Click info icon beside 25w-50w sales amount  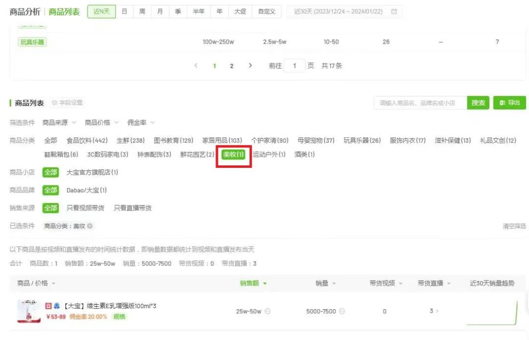(x=267, y=311)
